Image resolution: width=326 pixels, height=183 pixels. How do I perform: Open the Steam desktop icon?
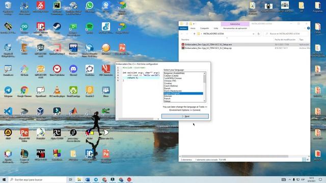tap(57, 28)
